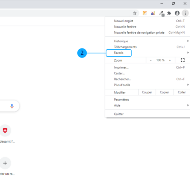Click the bookmark star in address bar
The width and height of the screenshot is (190, 180).
pos(135,13)
